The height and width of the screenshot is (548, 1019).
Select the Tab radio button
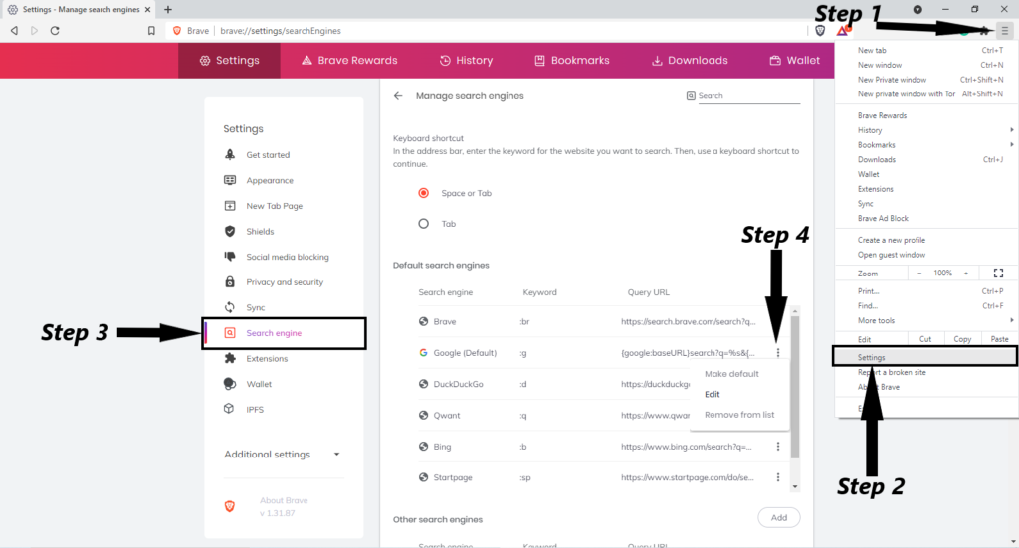pyautogui.click(x=424, y=224)
